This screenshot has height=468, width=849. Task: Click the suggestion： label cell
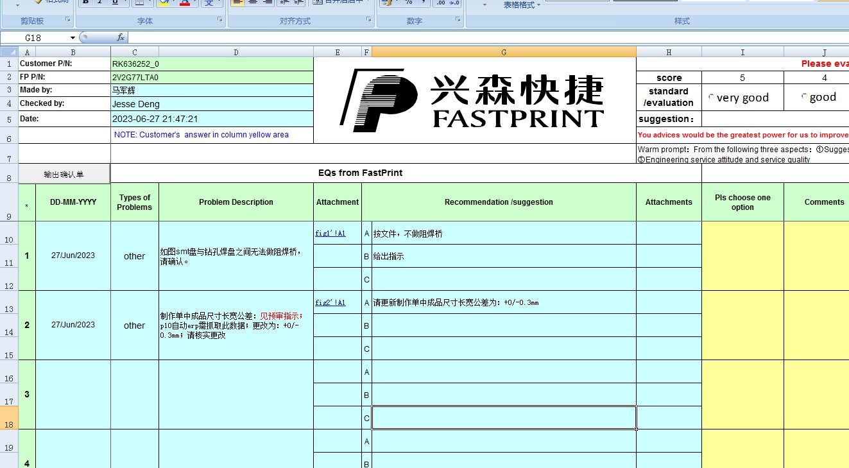click(669, 119)
